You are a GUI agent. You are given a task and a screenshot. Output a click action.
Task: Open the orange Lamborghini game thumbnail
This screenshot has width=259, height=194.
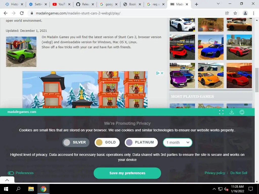[x=211, y=76]
